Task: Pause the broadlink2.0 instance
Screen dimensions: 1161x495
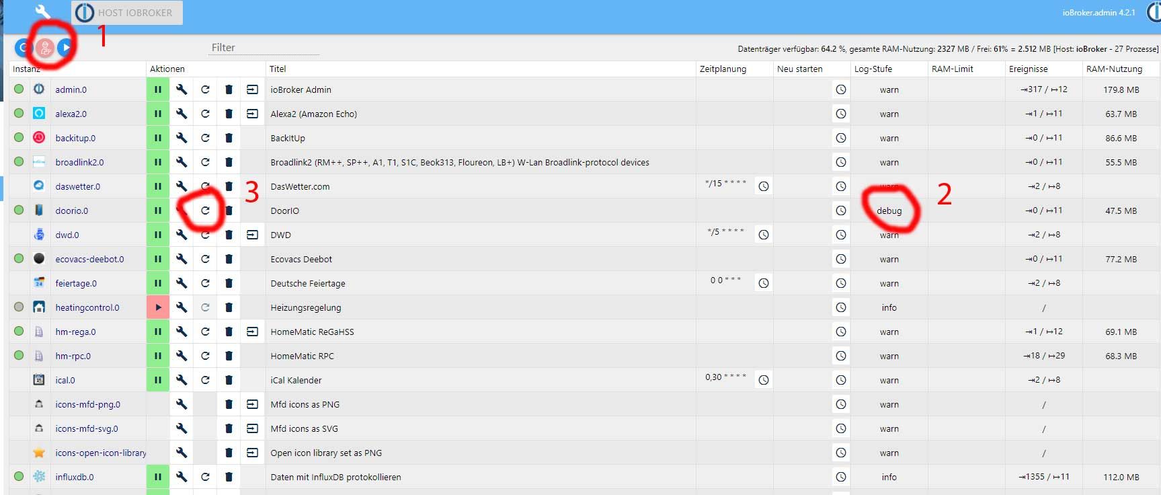Action: [158, 162]
